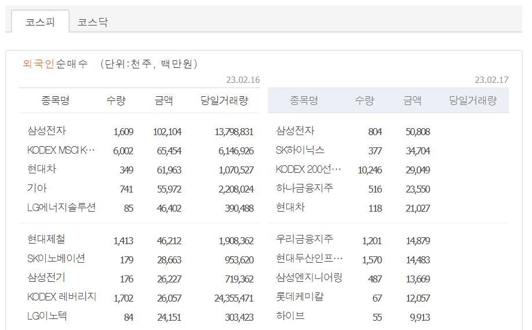Open LG에너지솔루션 stock link
This screenshot has height=330, width=532.
(x=61, y=207)
